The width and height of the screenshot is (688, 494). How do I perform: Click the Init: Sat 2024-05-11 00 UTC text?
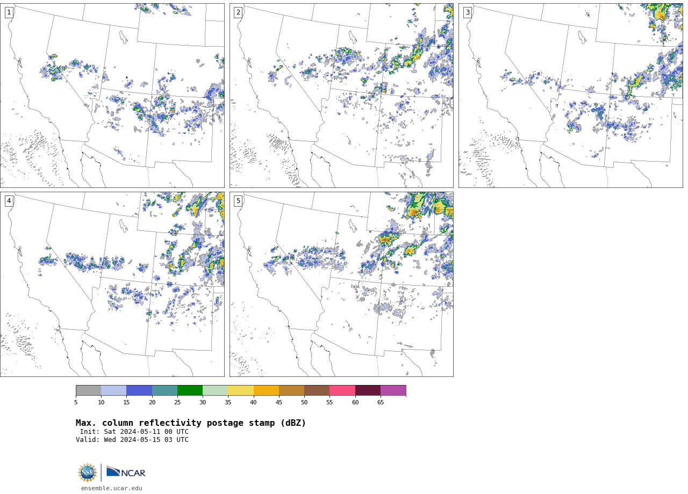click(x=134, y=432)
